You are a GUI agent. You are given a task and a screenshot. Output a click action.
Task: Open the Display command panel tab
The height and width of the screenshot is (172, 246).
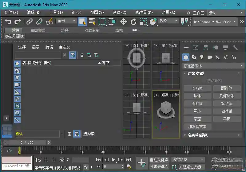[x=225, y=48]
